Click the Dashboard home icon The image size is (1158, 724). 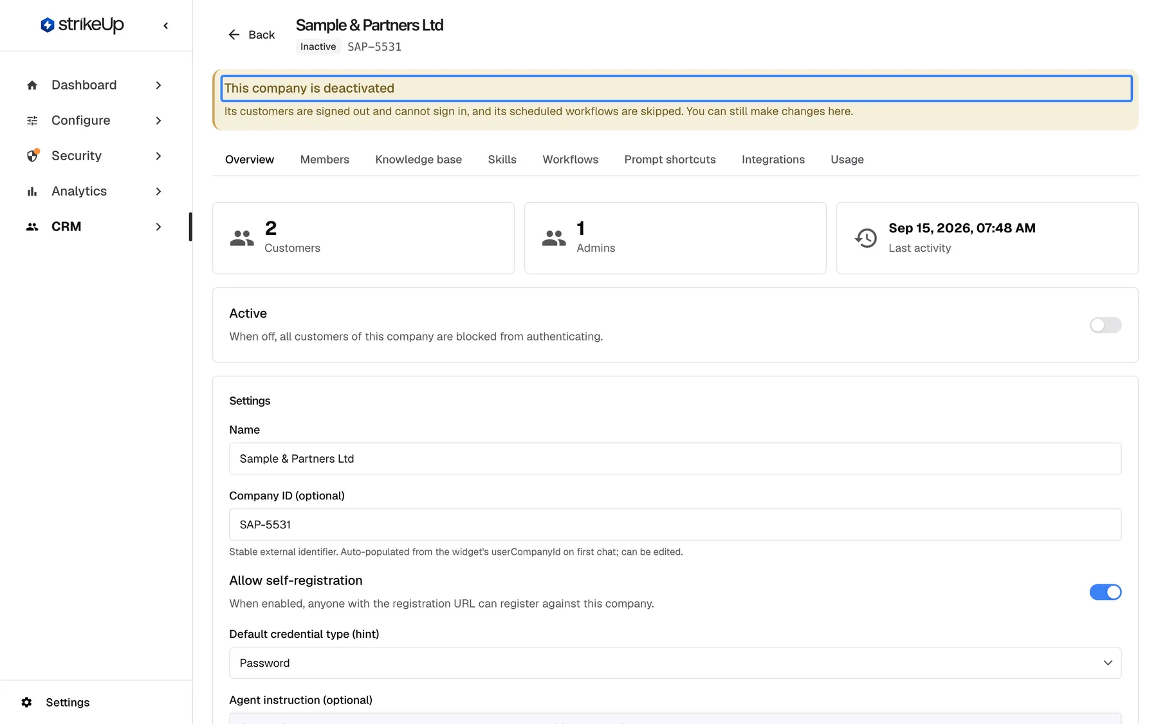pos(32,85)
